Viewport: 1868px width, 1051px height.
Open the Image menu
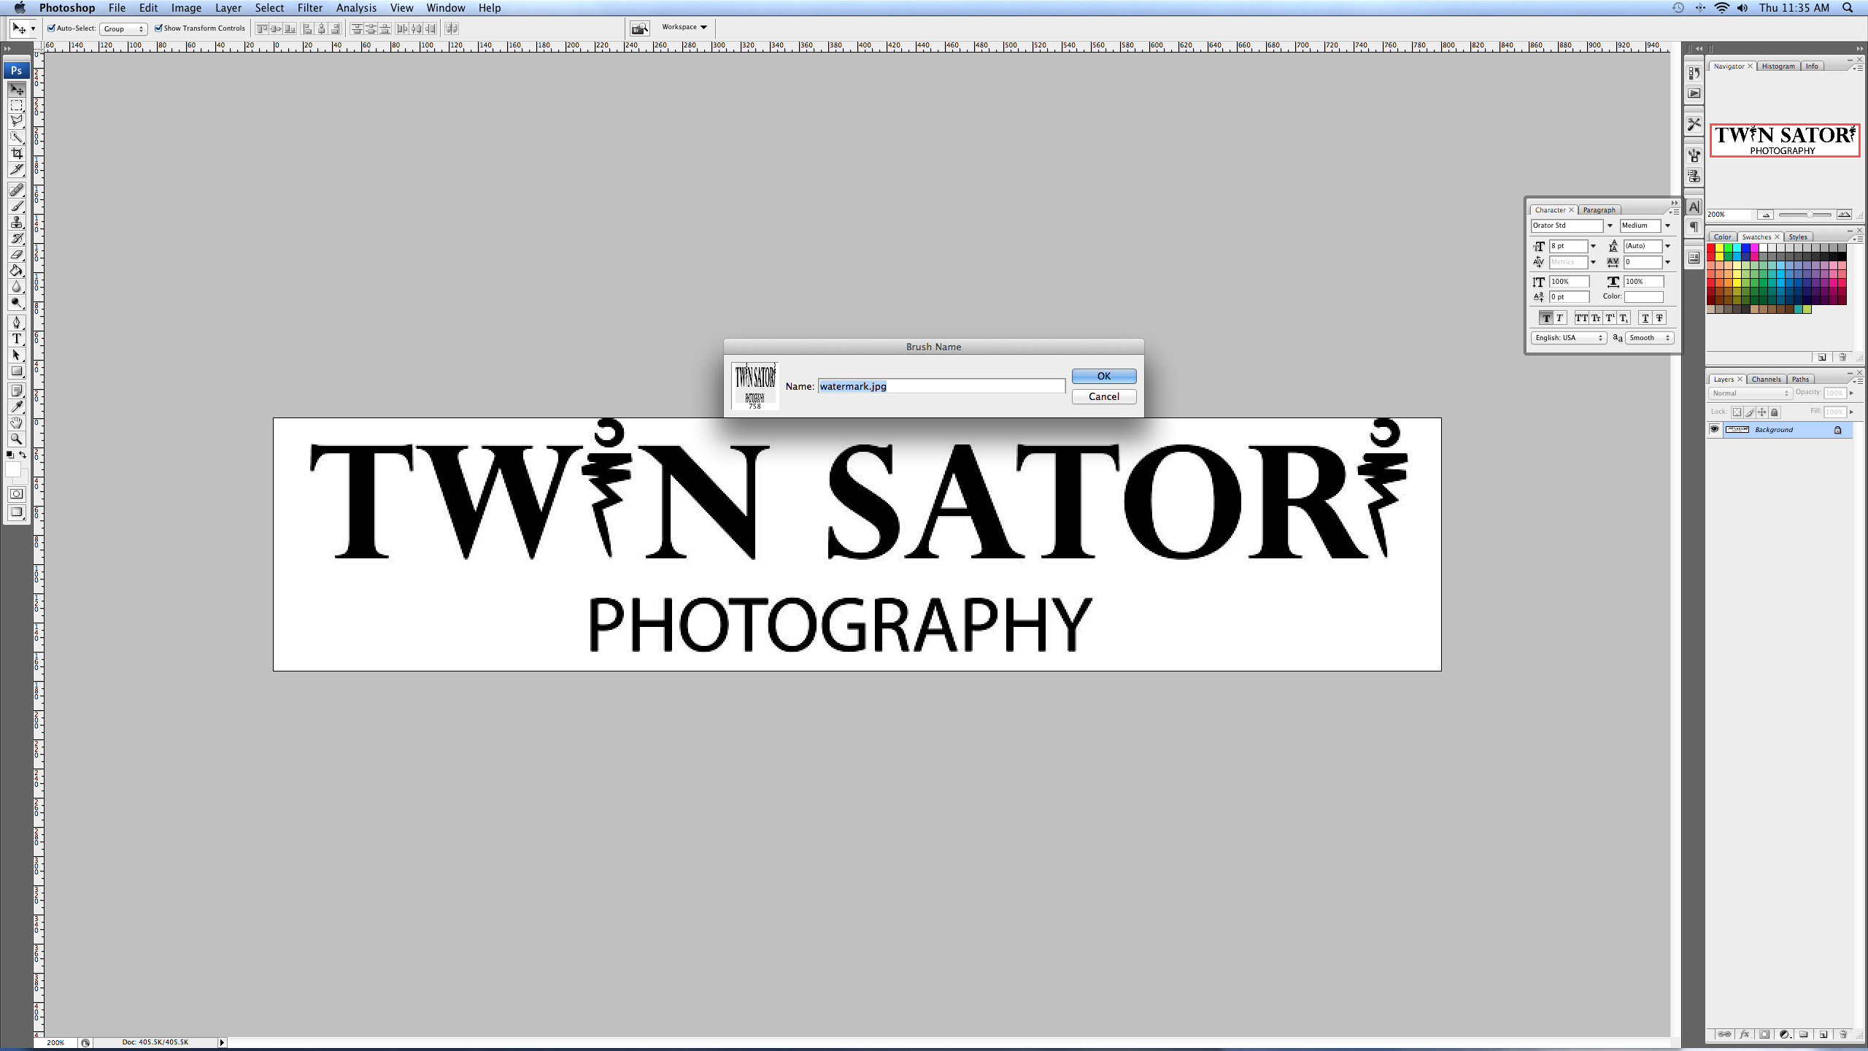coord(186,8)
